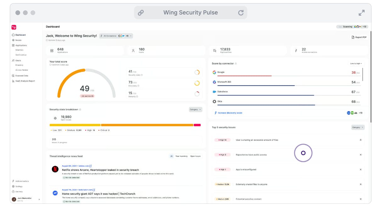The image size is (381, 207).
Task: Click the fullscreen expand arrows icon
Action: 361,13
